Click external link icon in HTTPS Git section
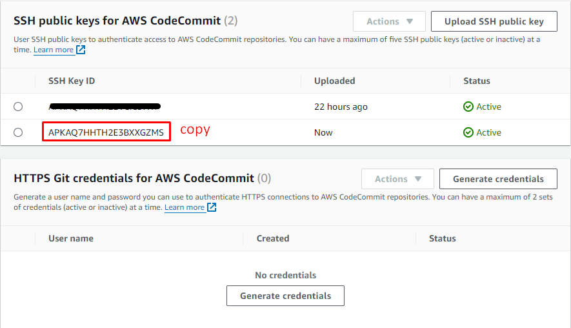571x328 pixels. 212,207
